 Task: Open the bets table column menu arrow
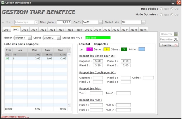coord(69,50)
